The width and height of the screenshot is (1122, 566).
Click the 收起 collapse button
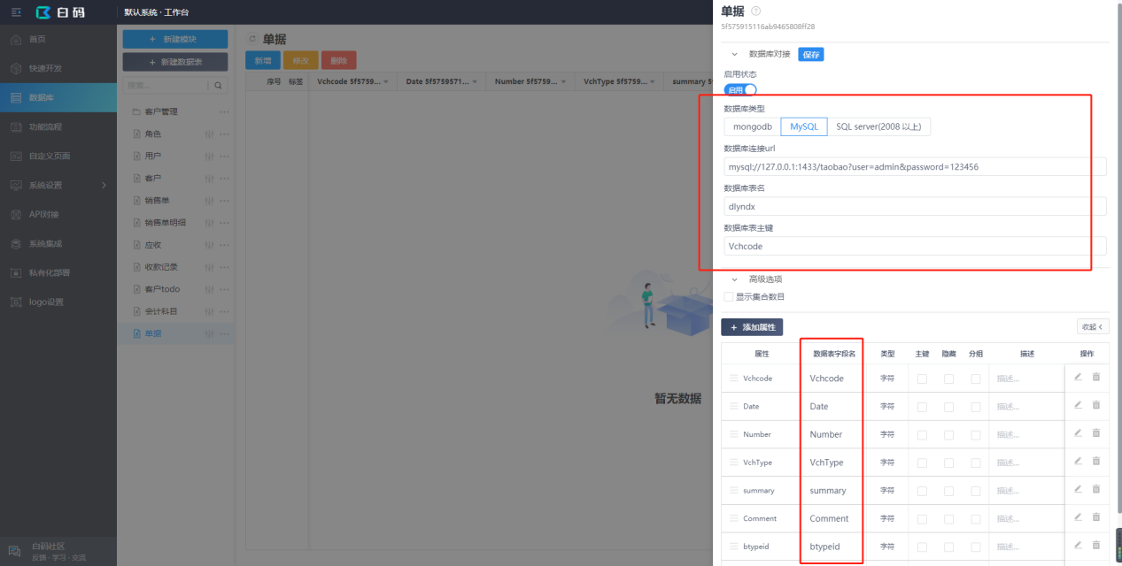[x=1093, y=326]
